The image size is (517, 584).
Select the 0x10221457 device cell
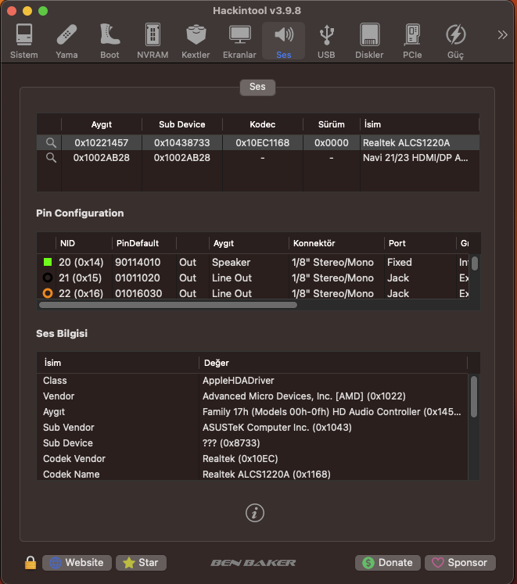(102, 142)
